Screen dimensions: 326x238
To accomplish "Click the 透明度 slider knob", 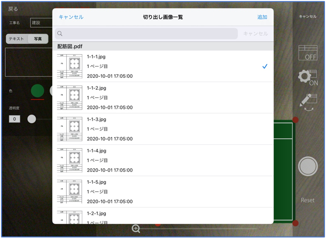I will click(31, 119).
